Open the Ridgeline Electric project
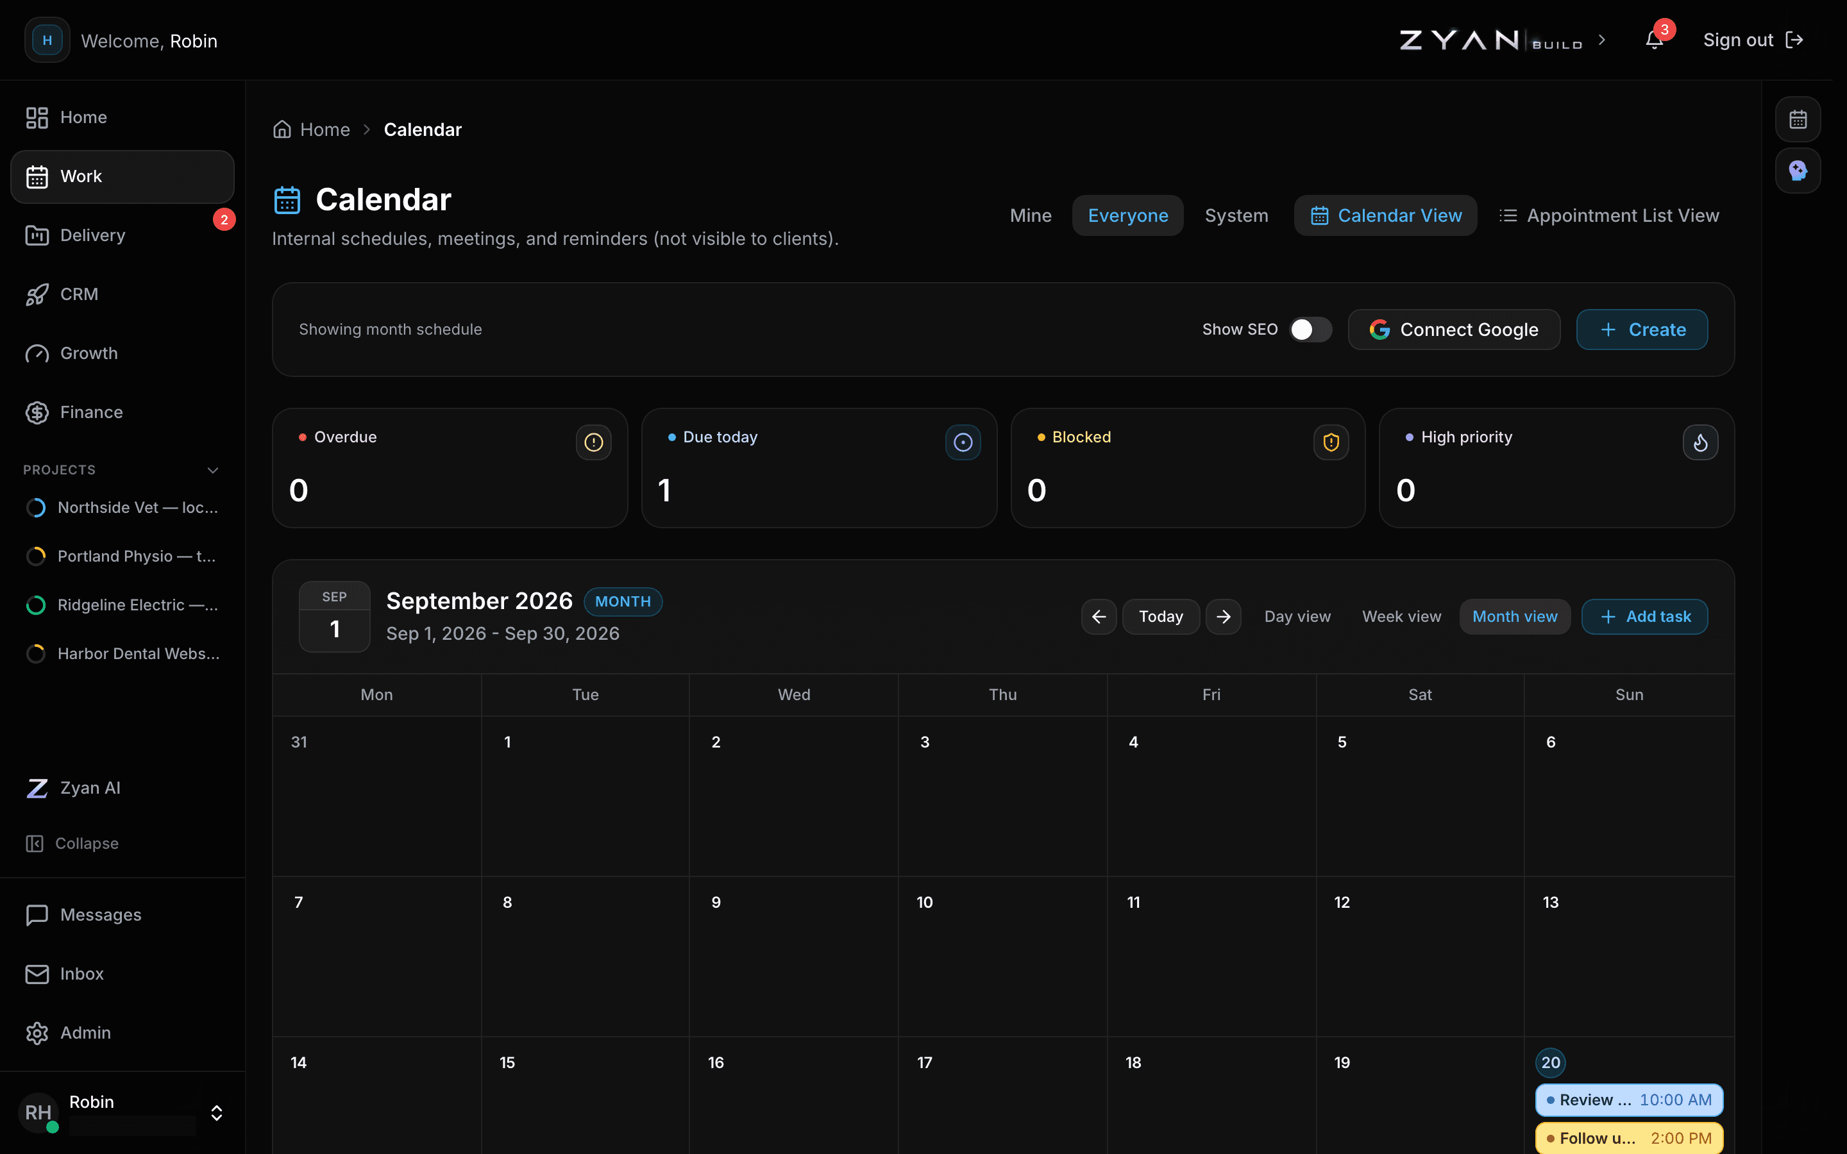The image size is (1847, 1154). [123, 605]
